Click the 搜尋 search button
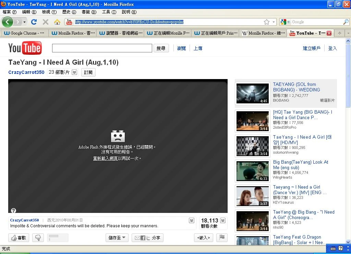This screenshot has height=254, width=351. (x=161, y=48)
